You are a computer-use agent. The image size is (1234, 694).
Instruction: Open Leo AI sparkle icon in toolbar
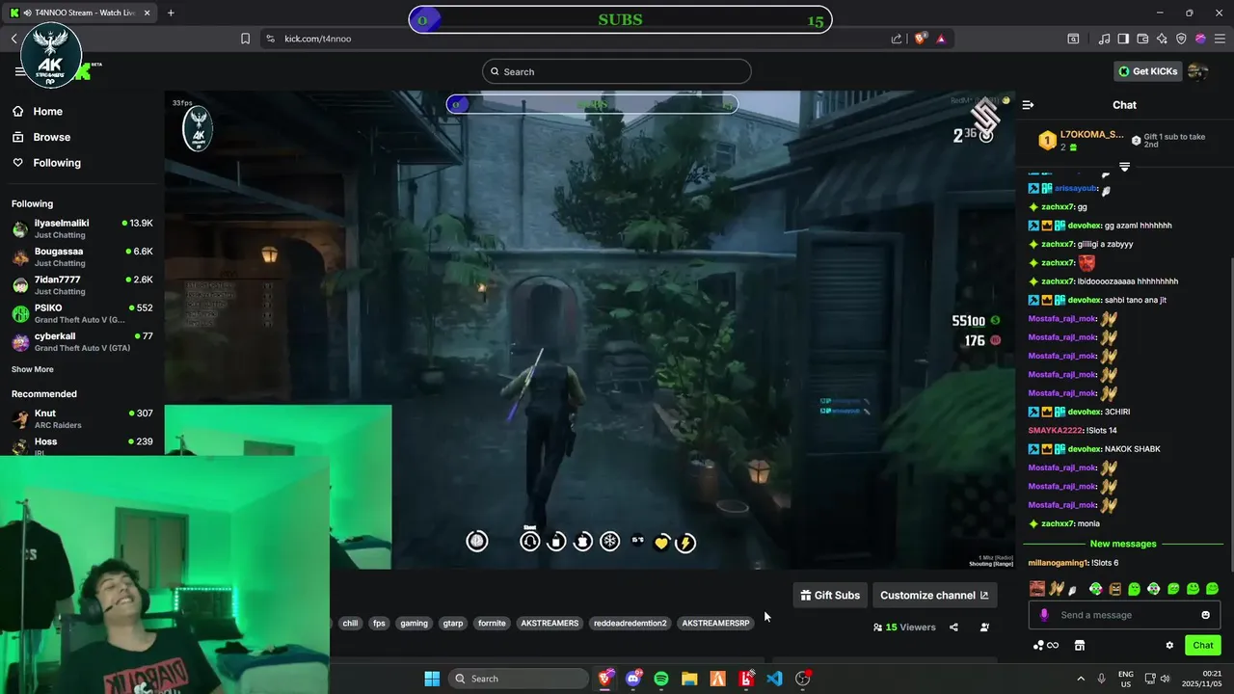point(1162,39)
